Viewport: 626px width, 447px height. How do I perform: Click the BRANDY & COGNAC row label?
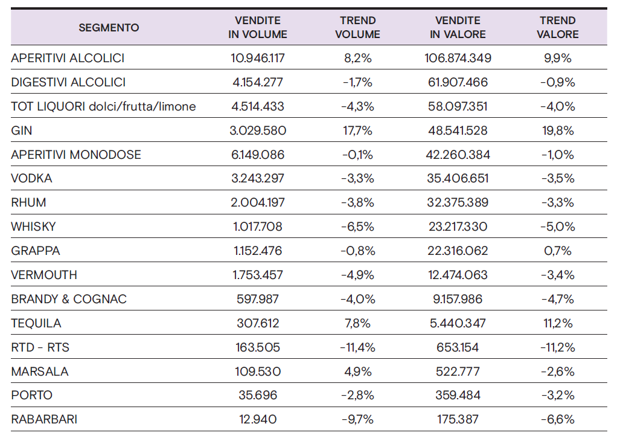[x=69, y=299]
